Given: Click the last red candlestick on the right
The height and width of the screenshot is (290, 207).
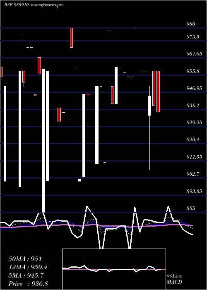Looking at the screenshot, I should pos(158,92).
